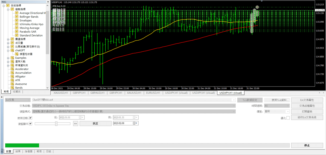Open the EURUSD,H1 chart tab
The image size is (326, 155).
click(153, 93)
